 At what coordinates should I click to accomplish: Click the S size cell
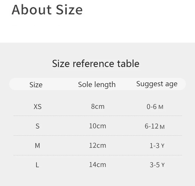(x=37, y=126)
